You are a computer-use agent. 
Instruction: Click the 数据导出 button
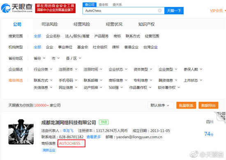click(x=208, y=106)
